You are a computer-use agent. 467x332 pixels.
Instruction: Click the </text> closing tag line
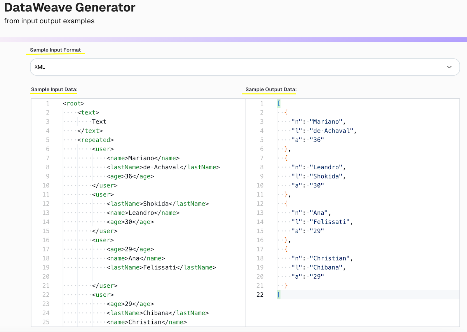pyautogui.click(x=90, y=131)
